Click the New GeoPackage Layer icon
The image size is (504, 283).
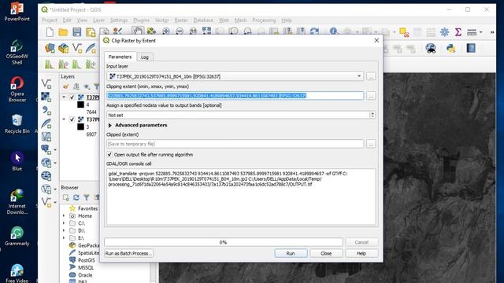click(63, 49)
